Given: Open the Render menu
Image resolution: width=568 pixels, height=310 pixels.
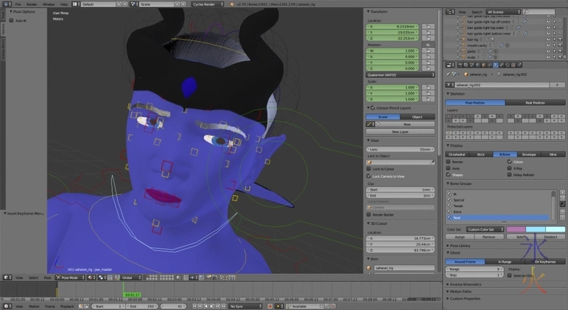Looking at the screenshot, I should point(30,4).
